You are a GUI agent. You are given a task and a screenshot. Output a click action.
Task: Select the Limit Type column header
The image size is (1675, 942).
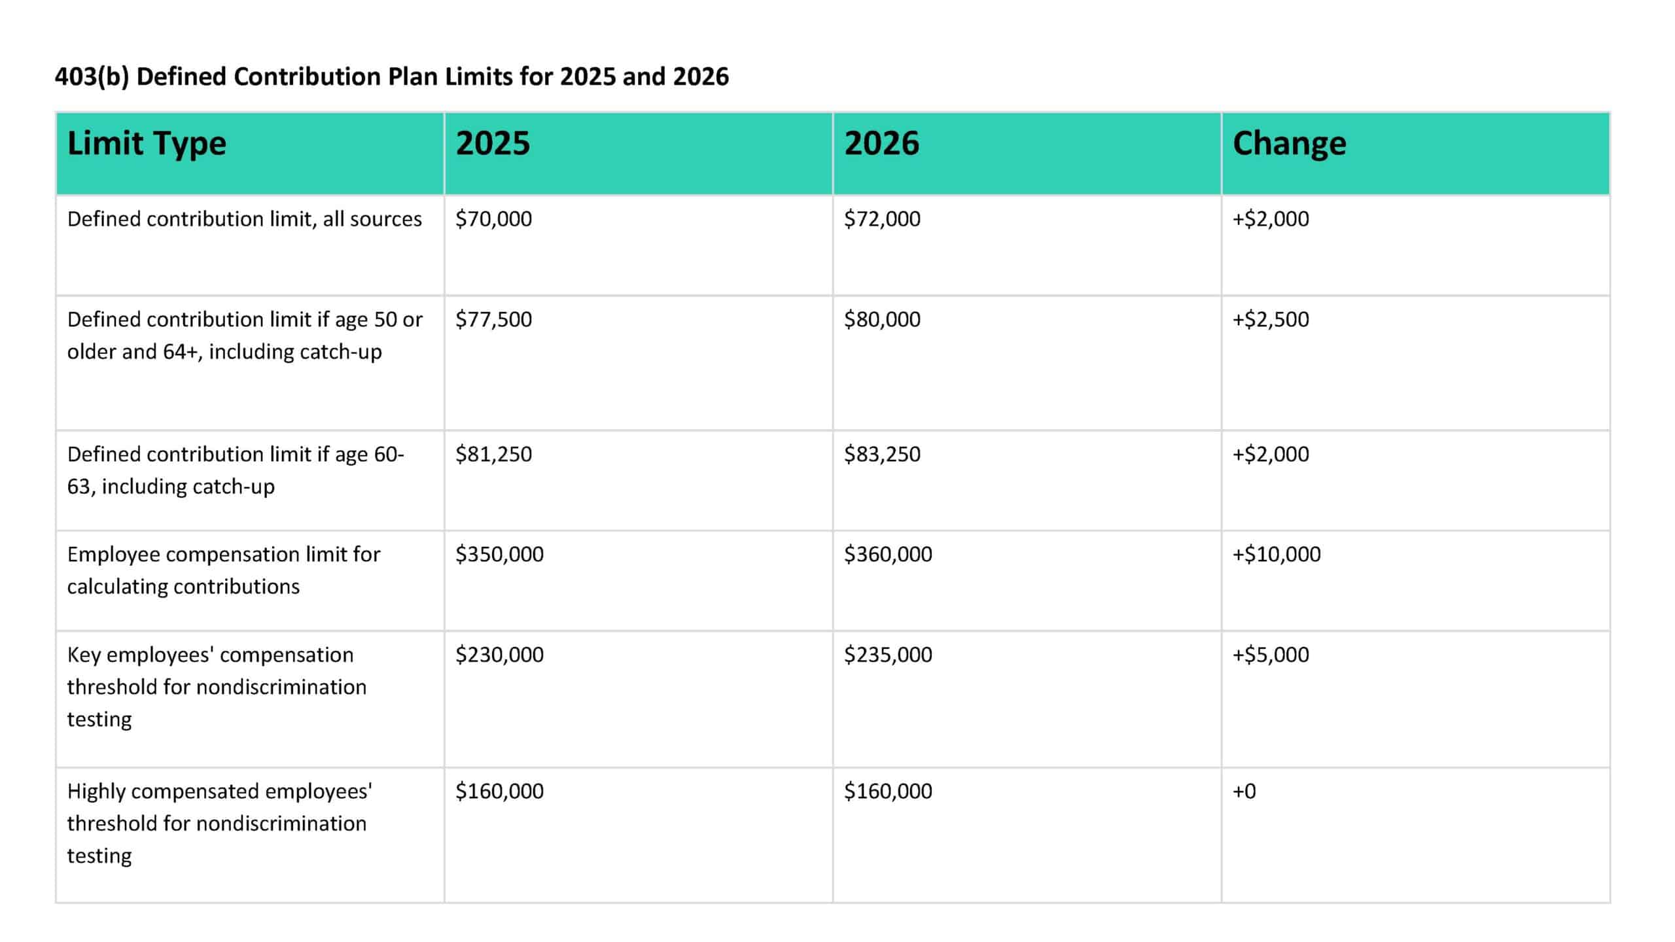(x=147, y=143)
